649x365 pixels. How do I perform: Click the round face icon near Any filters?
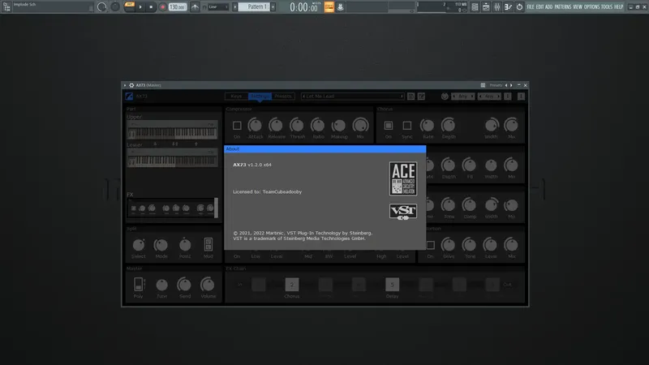click(445, 97)
